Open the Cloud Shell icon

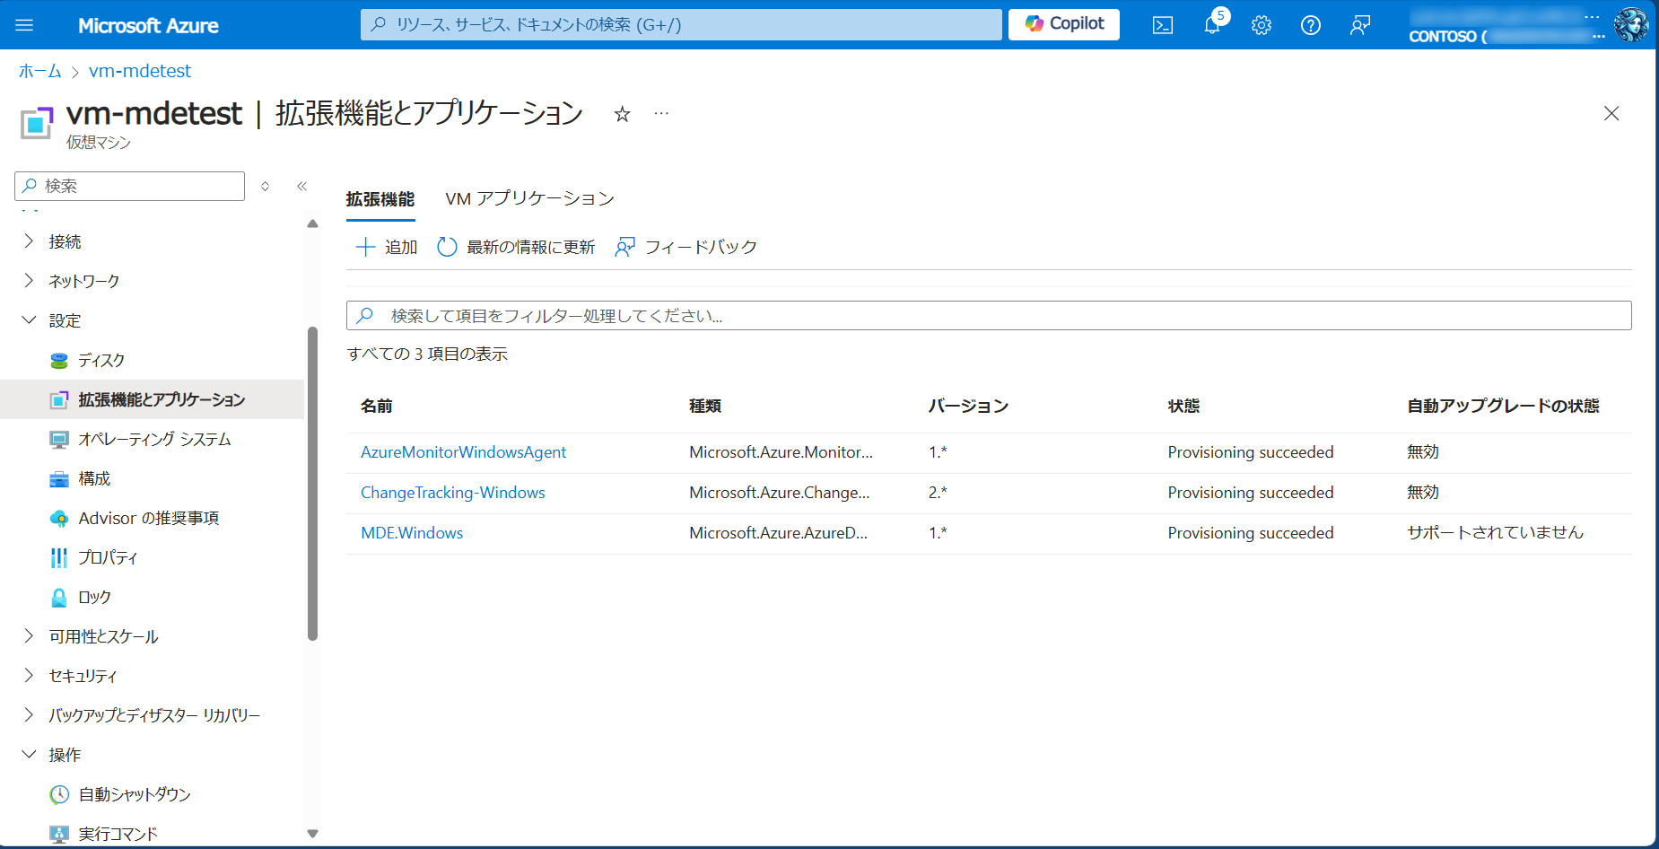pyautogui.click(x=1162, y=25)
